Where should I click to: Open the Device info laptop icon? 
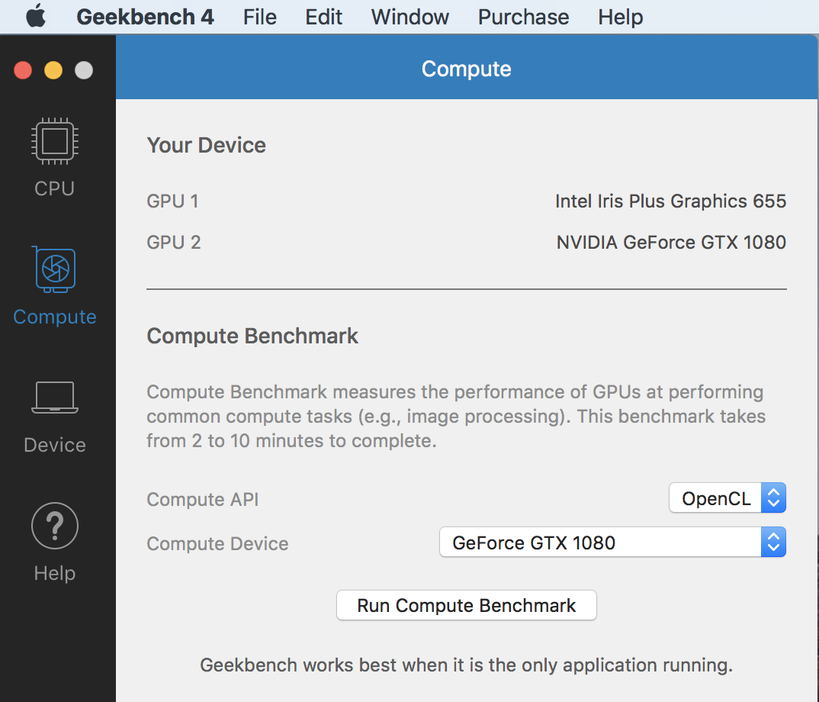54,398
